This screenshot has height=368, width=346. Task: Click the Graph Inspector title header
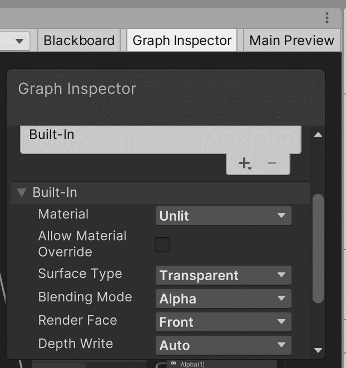point(77,89)
